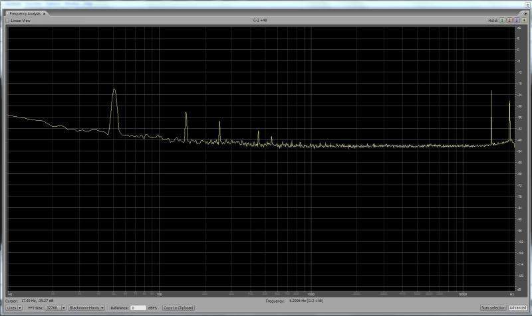Click the second harmonic peak near 150 Hz
The image size is (532, 316).
click(186, 114)
